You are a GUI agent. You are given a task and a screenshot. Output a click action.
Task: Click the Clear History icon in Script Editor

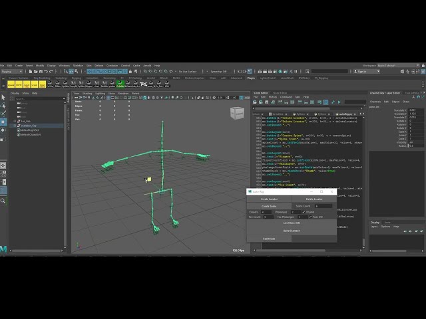click(280, 102)
